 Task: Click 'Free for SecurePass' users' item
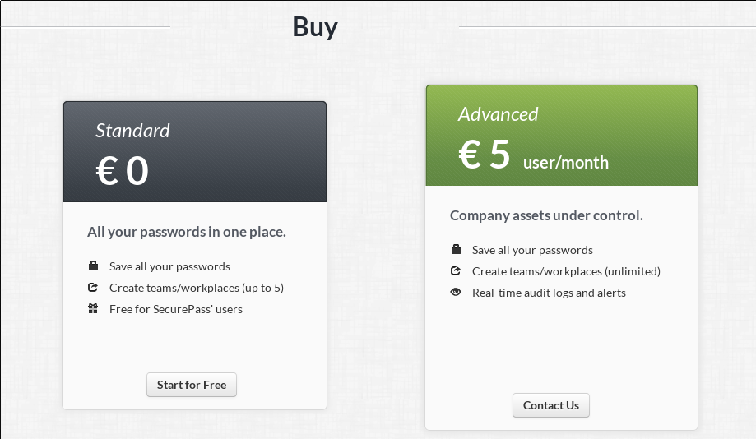pos(176,309)
